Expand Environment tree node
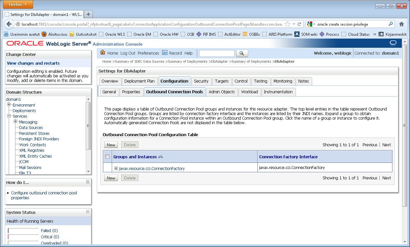 coord(9,105)
